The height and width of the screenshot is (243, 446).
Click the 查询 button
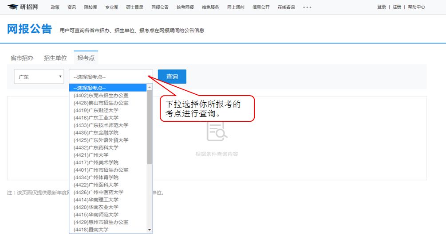(172, 77)
